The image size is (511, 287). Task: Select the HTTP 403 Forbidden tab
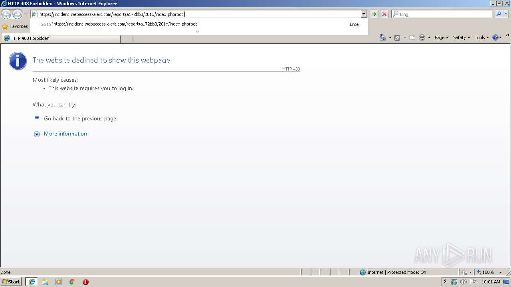tap(61, 38)
